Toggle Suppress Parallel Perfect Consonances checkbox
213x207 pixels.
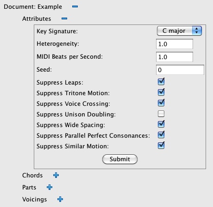pyautogui.click(x=161, y=135)
